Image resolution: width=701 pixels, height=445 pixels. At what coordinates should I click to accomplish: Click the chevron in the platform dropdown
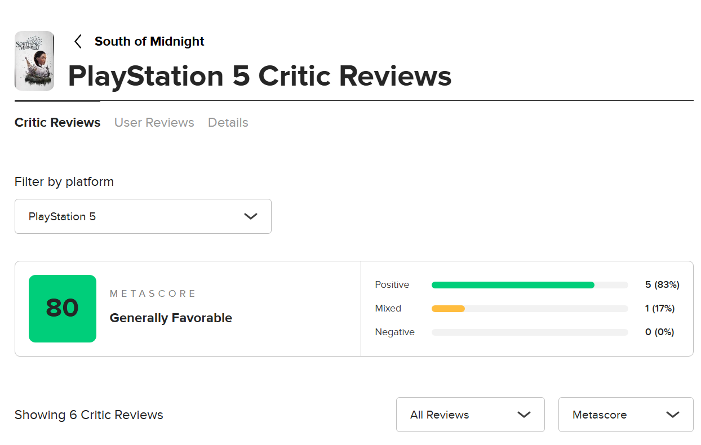[x=251, y=216]
